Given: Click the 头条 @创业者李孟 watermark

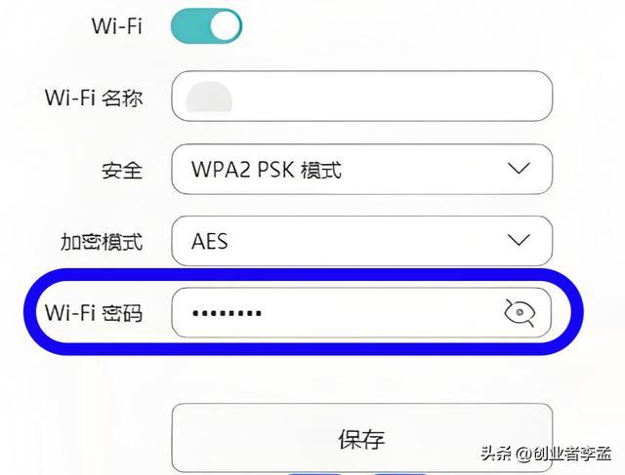Looking at the screenshot, I should (546, 454).
